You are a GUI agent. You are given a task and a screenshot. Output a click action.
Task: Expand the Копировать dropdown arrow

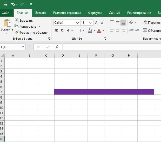(x=40, y=27)
